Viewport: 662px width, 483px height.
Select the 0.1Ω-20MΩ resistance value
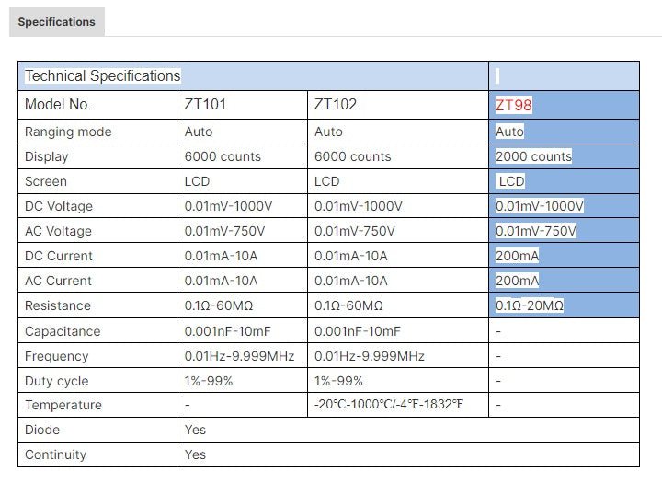530,305
